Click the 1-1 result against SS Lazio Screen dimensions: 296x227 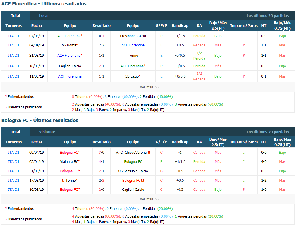click(x=102, y=76)
